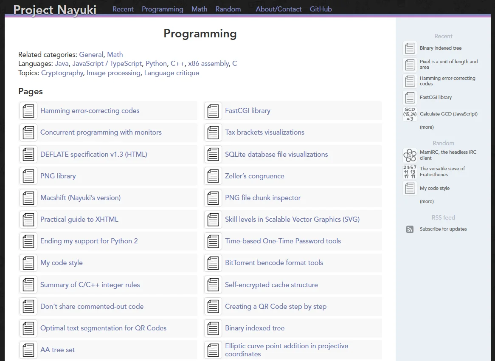Go to the GitHub navigation link
495x361 pixels.
click(x=321, y=9)
